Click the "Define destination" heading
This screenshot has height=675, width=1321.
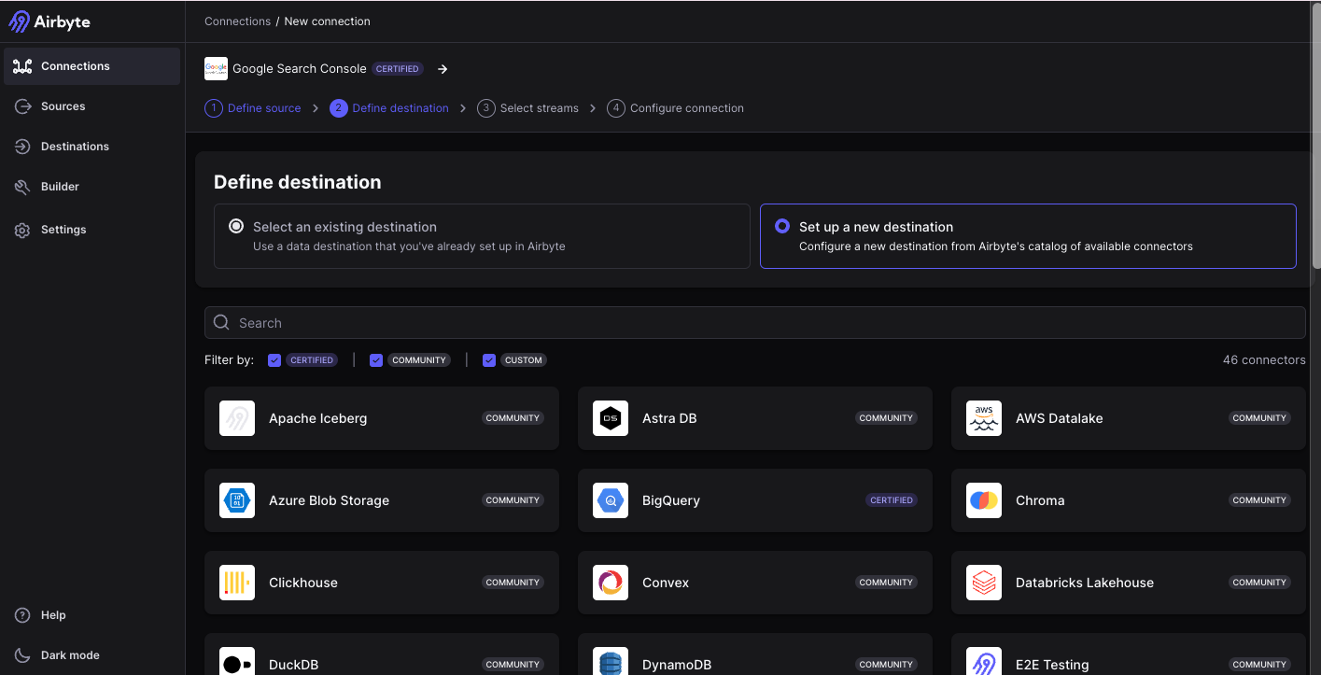point(297,182)
